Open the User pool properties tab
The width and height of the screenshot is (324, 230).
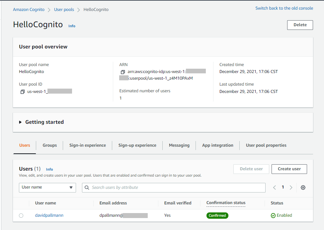pyautogui.click(x=266, y=145)
